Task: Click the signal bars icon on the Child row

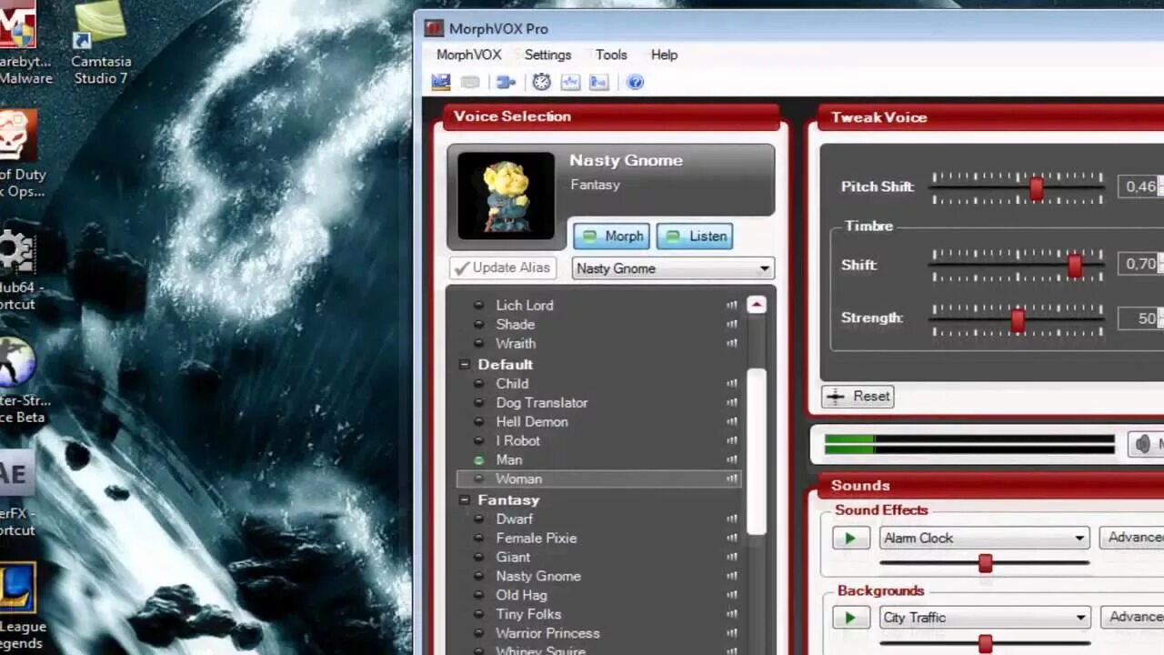Action: (x=732, y=384)
